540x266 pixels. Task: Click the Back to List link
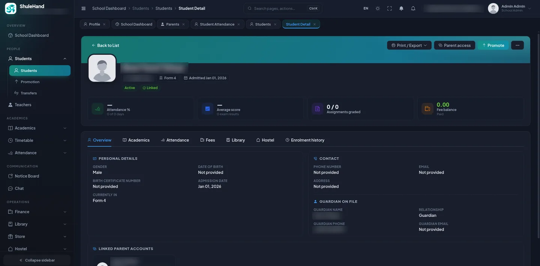point(105,45)
